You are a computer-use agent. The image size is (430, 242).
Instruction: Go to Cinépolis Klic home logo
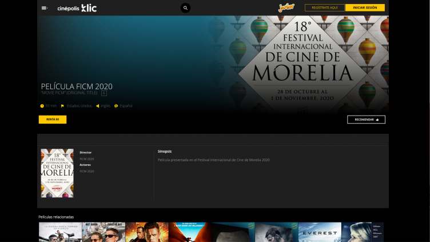[x=77, y=8]
